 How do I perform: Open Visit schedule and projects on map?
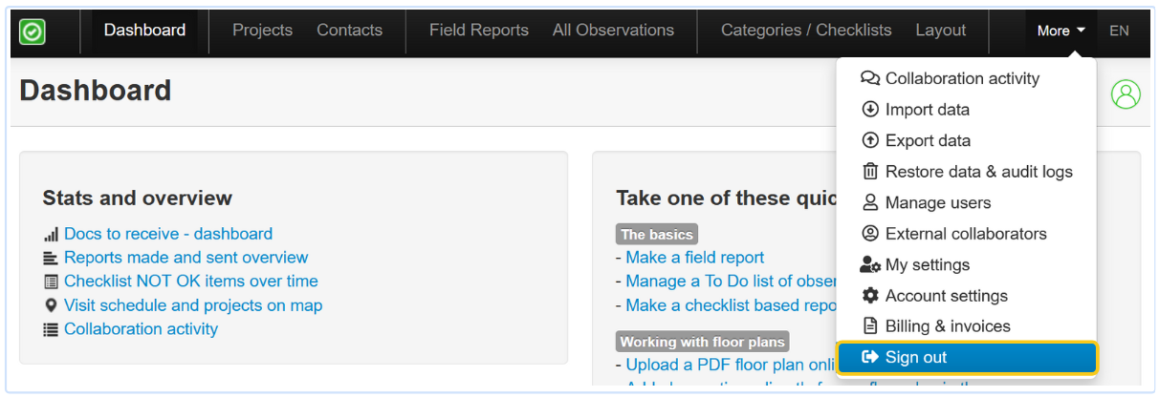(x=193, y=305)
